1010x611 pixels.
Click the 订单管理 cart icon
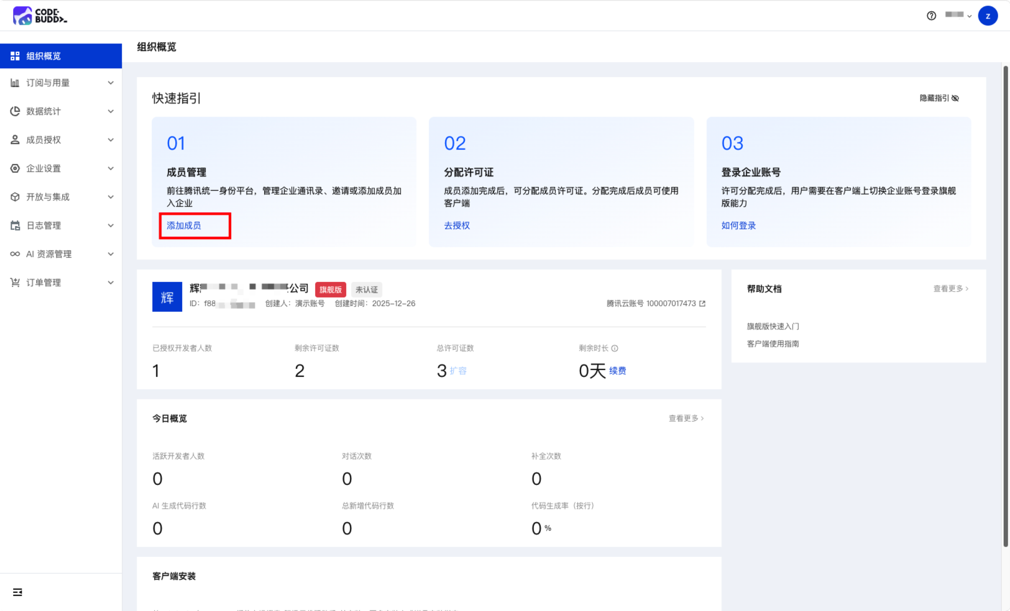(x=15, y=283)
